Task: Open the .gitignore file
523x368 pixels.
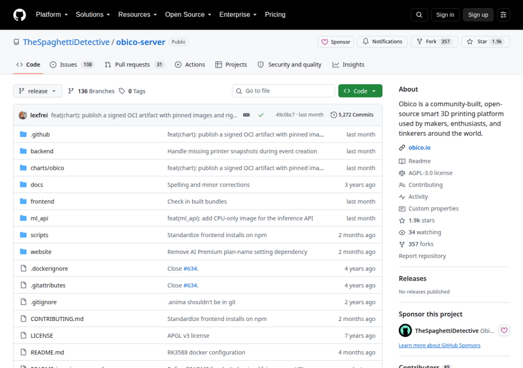Action: tap(43, 302)
